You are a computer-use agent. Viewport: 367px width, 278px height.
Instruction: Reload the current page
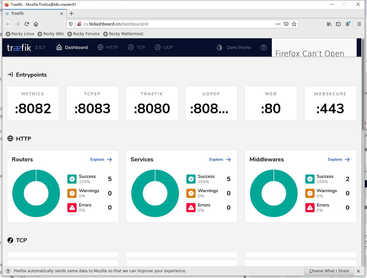tap(27, 24)
